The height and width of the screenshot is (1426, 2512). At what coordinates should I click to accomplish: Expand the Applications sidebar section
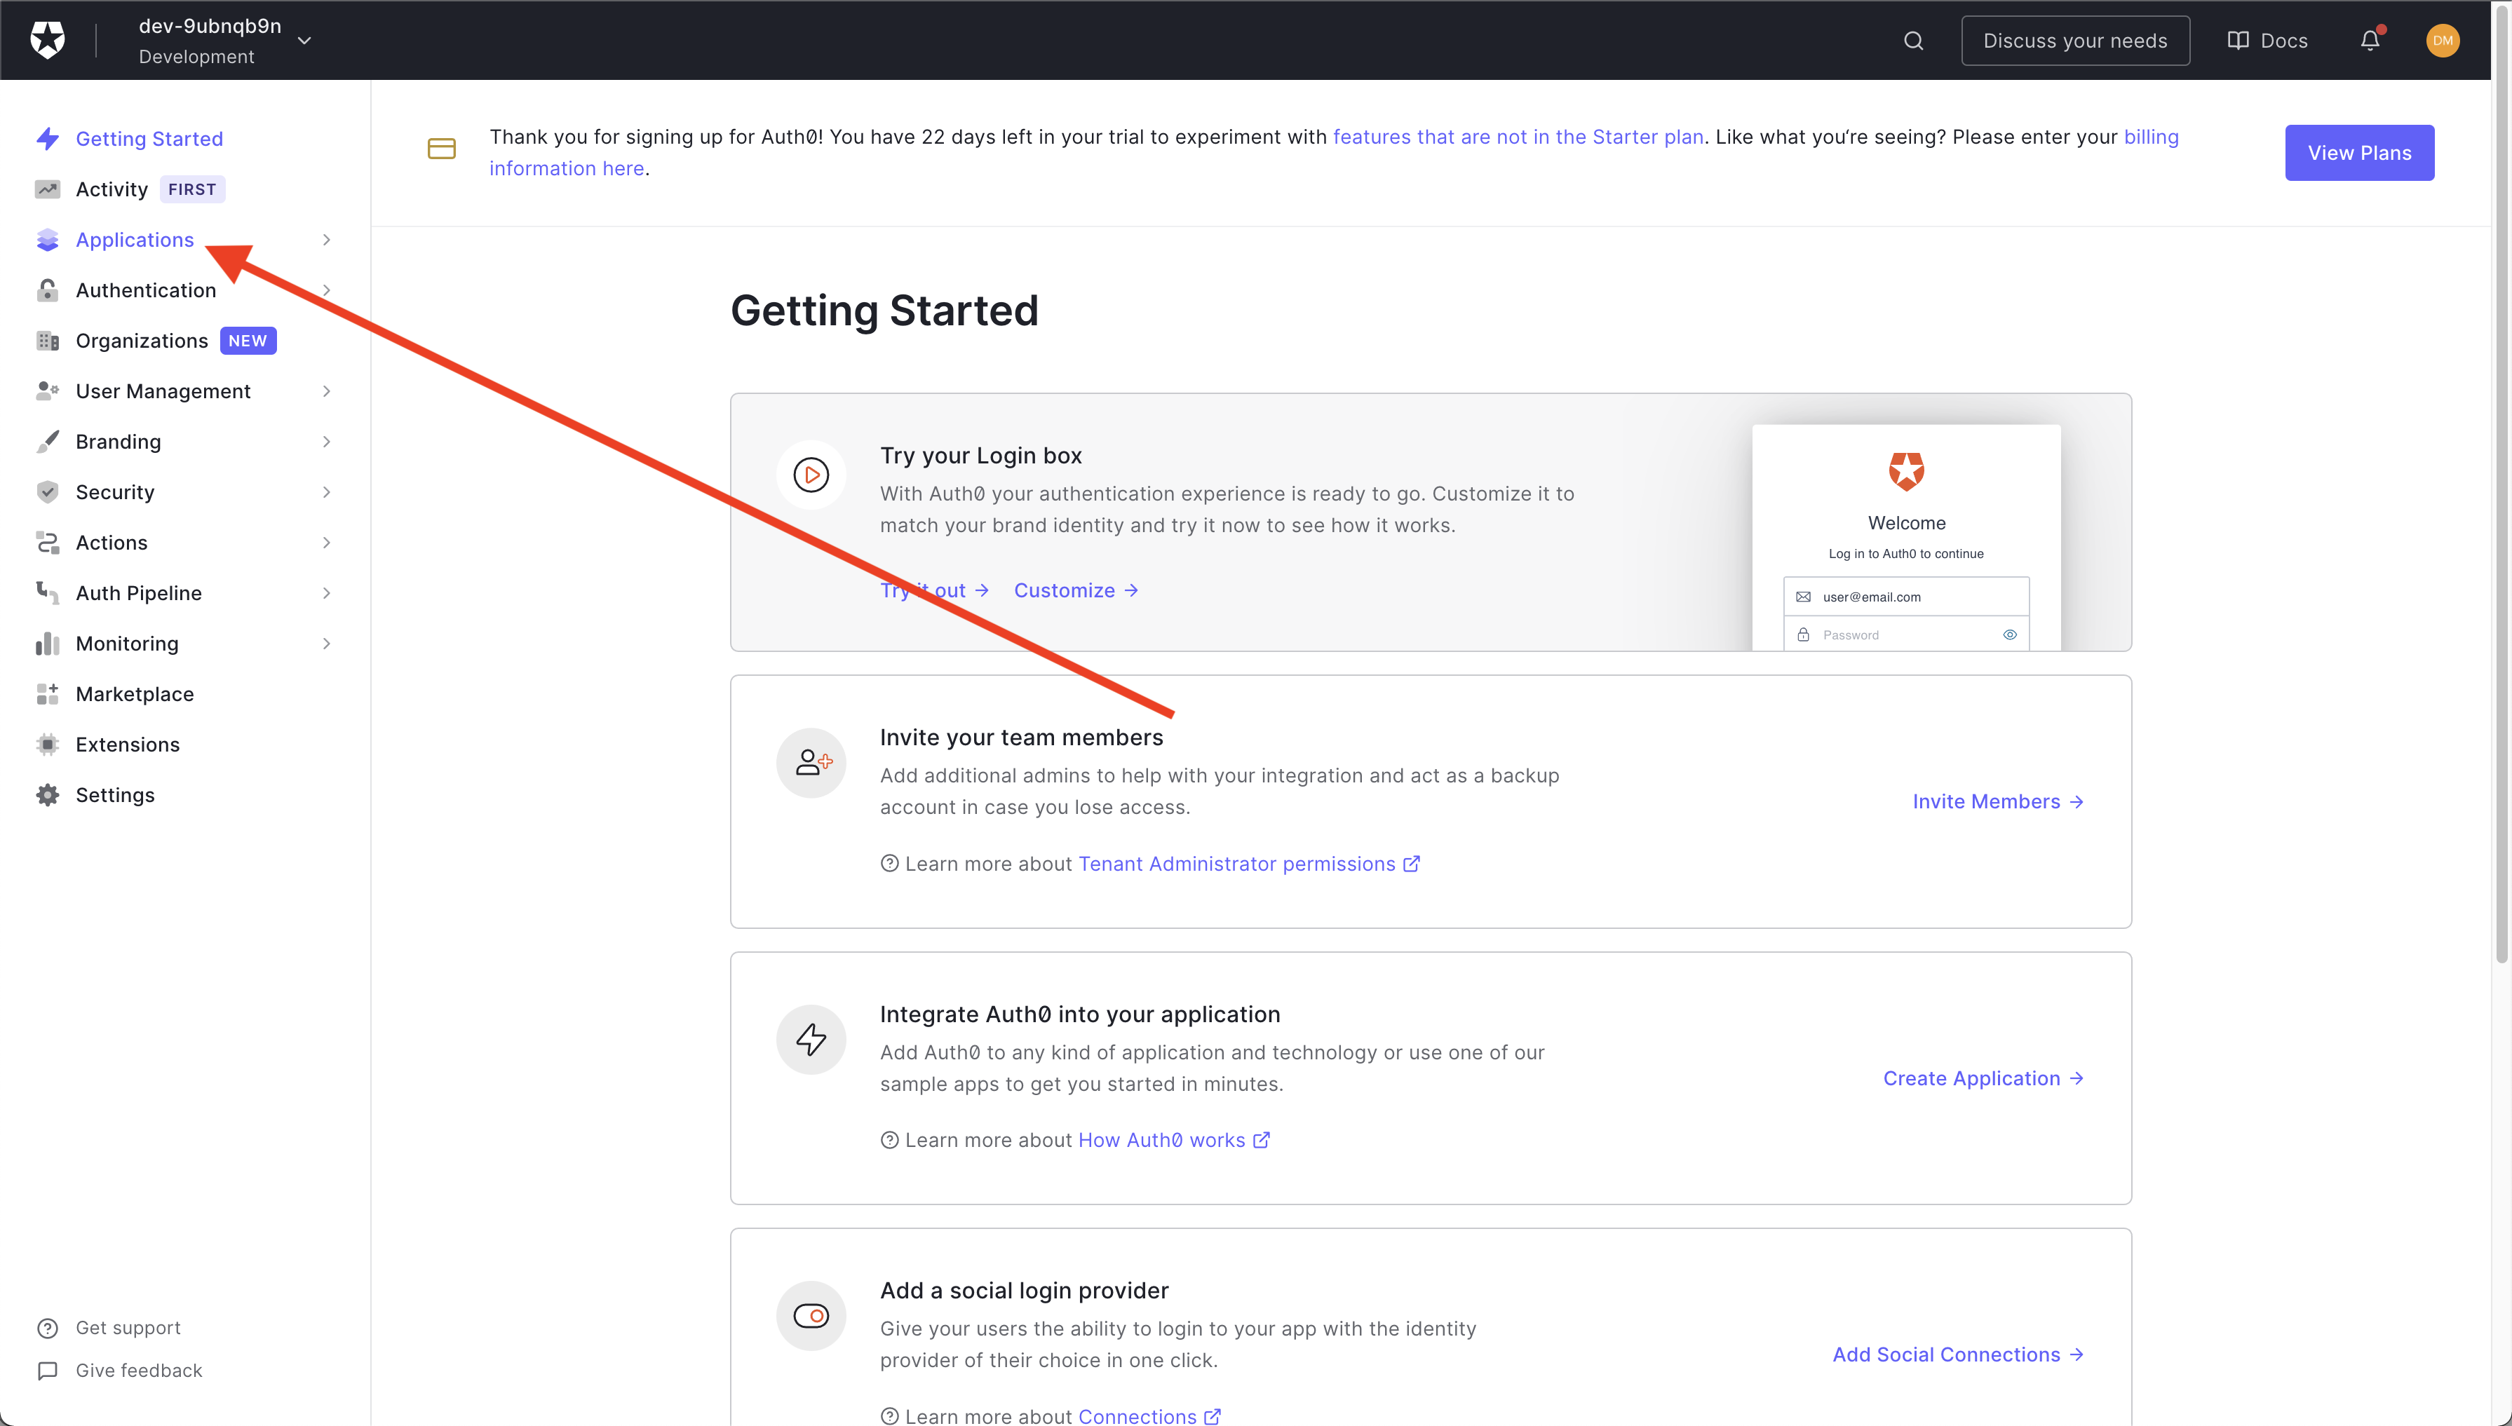point(326,240)
